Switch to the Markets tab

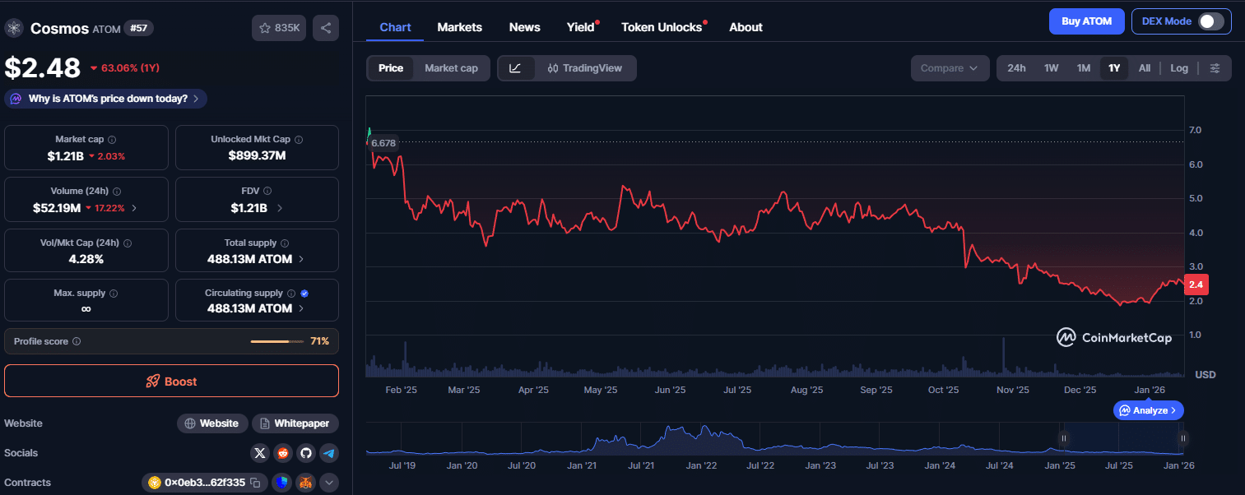(459, 26)
